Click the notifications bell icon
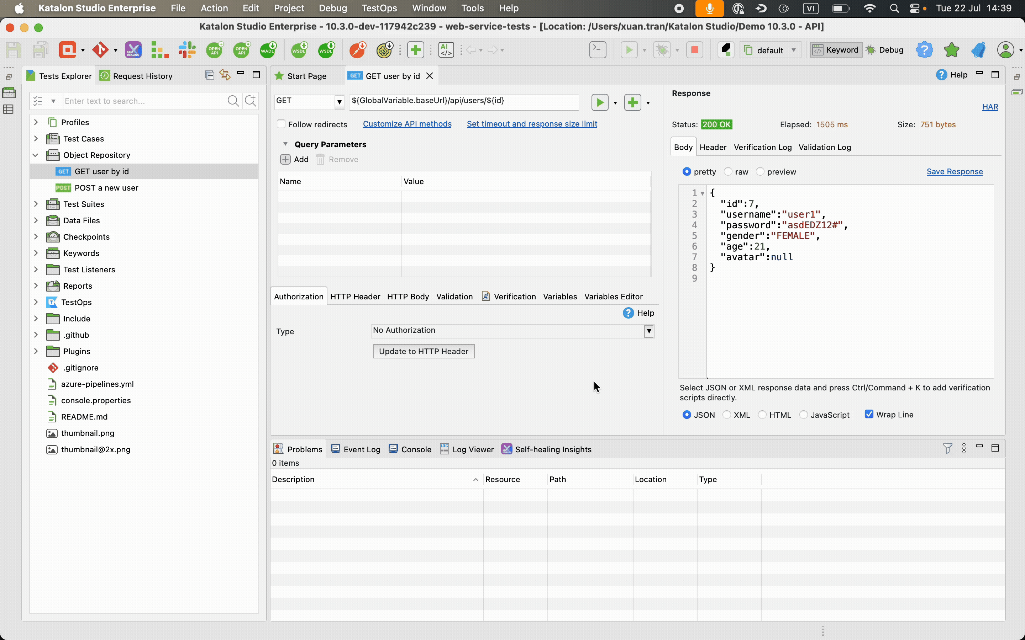The height and width of the screenshot is (640, 1025). pyautogui.click(x=978, y=50)
